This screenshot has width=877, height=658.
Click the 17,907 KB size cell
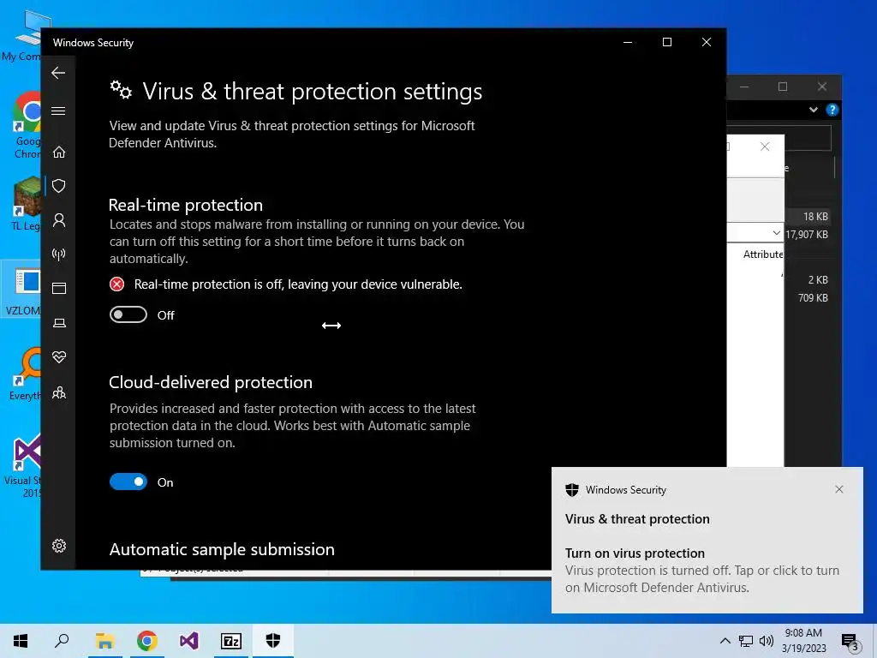(x=807, y=235)
